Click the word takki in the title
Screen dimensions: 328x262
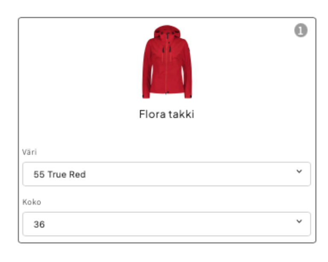(182, 114)
